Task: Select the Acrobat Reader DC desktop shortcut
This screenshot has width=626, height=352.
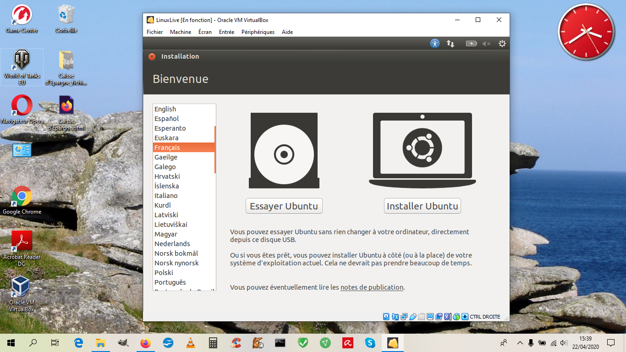Action: tap(22, 248)
